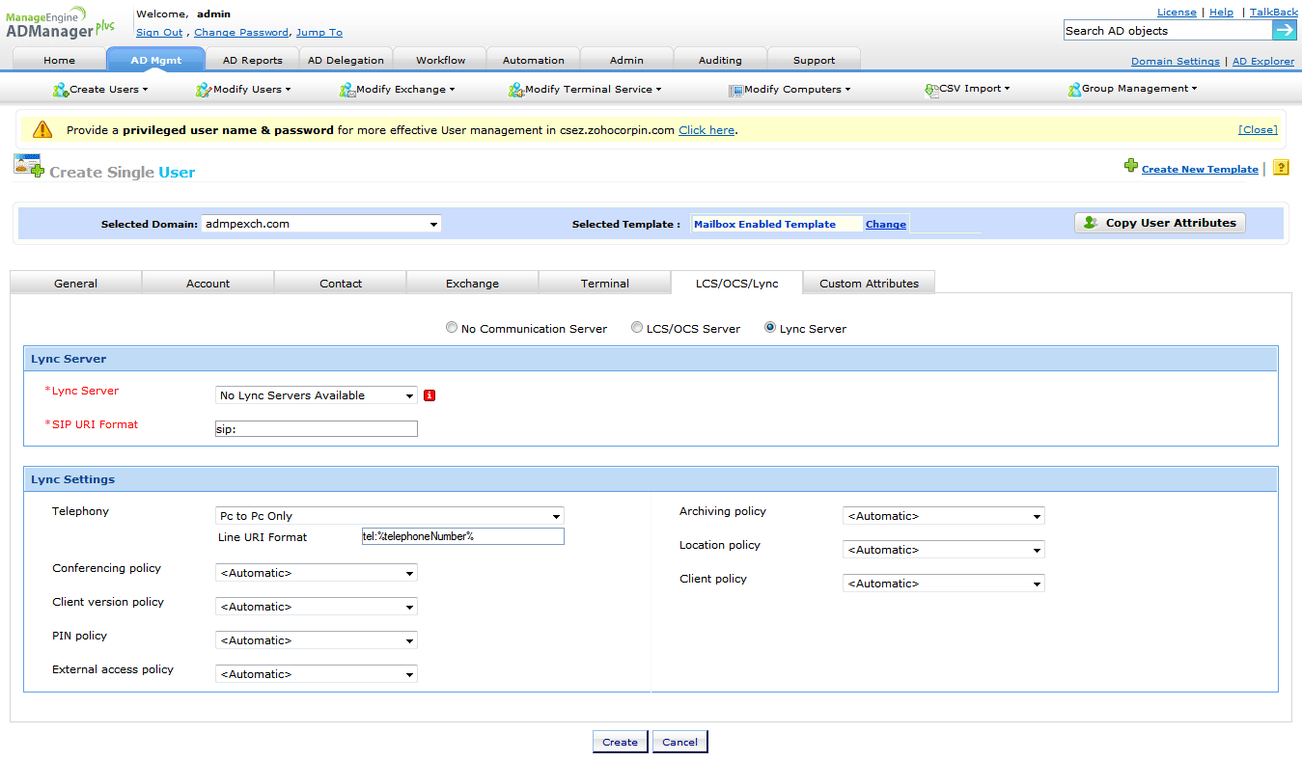
Task: Click the Group Management icon
Action: pyautogui.click(x=1074, y=90)
